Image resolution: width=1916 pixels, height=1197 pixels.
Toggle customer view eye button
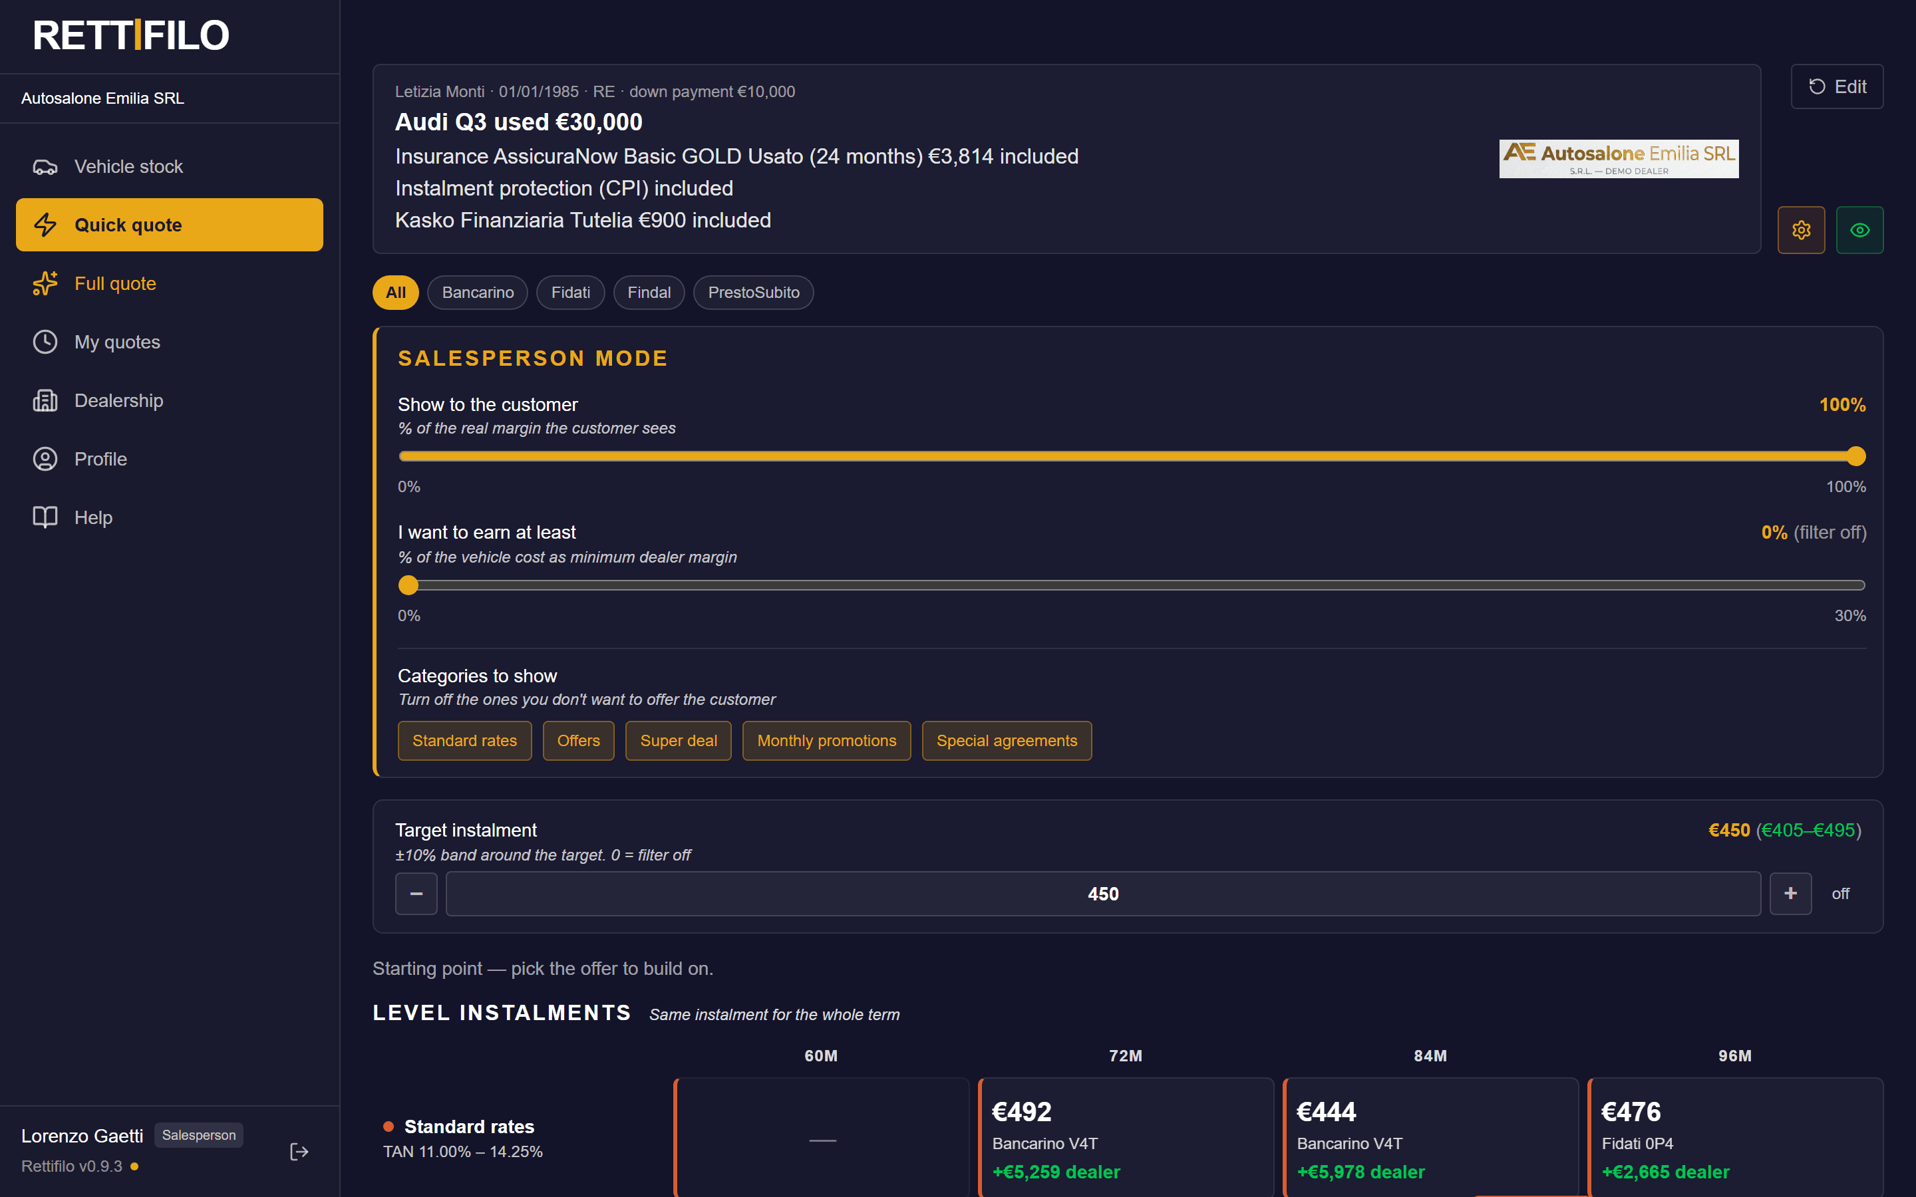pyautogui.click(x=1860, y=230)
